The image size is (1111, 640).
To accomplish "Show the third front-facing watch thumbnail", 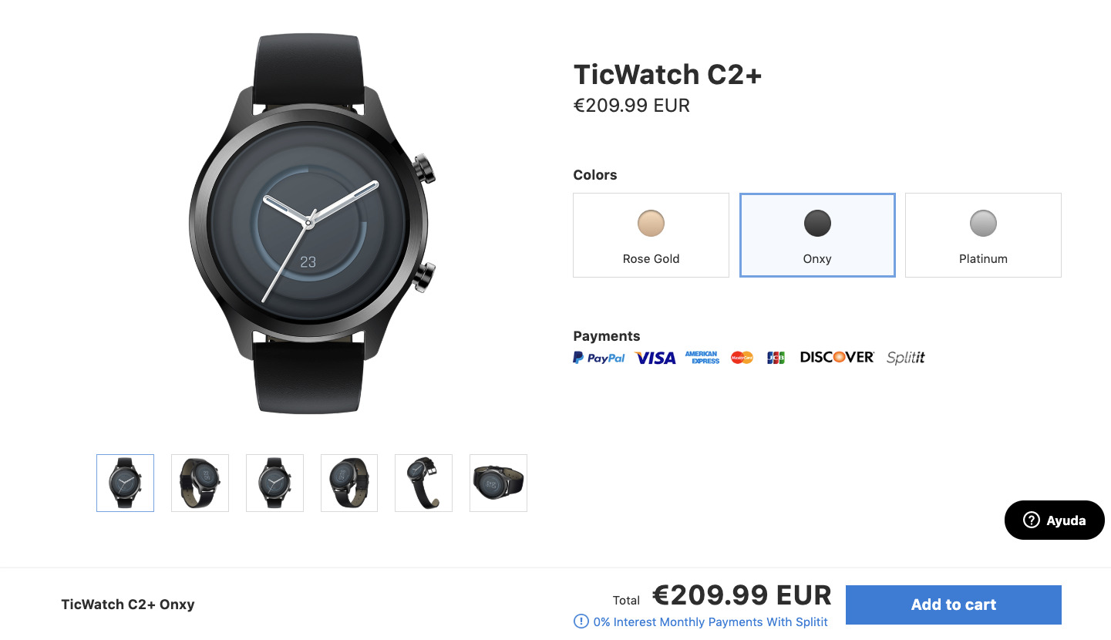I will 274,483.
